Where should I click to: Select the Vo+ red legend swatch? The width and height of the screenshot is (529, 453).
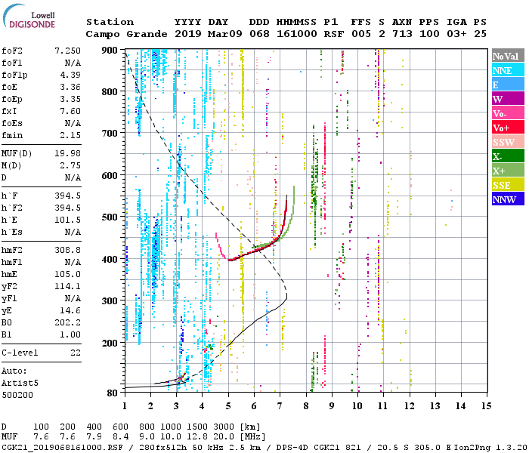(508, 128)
